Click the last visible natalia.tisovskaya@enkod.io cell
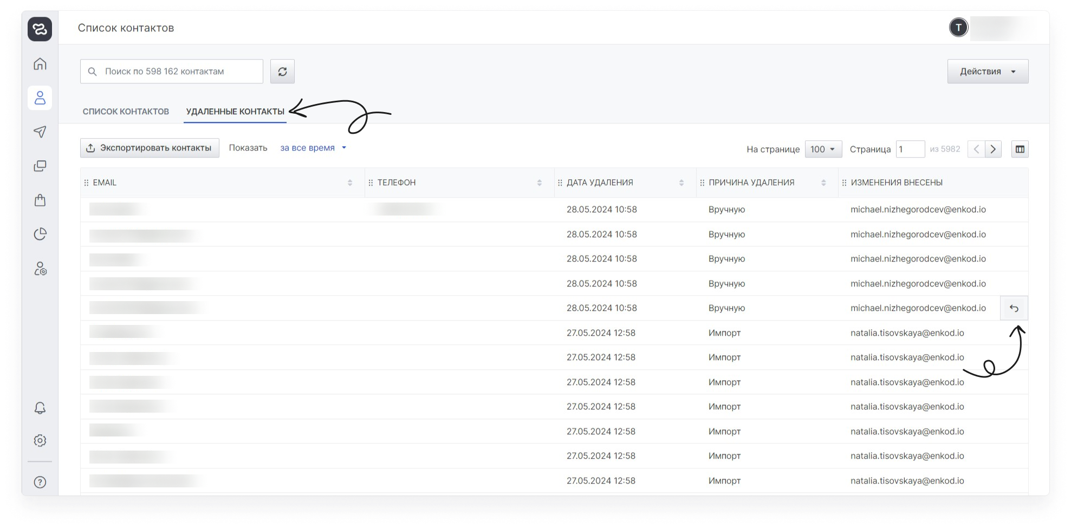Image resolution: width=1071 pixels, height=528 pixels. (907, 481)
